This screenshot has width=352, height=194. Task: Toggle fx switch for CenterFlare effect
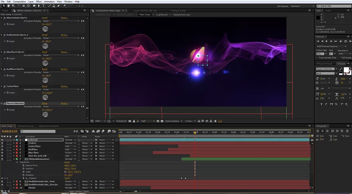[4, 86]
